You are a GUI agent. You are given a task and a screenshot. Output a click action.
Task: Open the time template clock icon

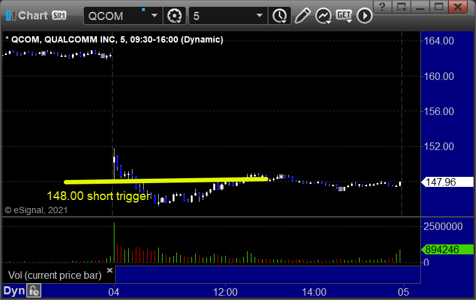pyautogui.click(x=280, y=16)
